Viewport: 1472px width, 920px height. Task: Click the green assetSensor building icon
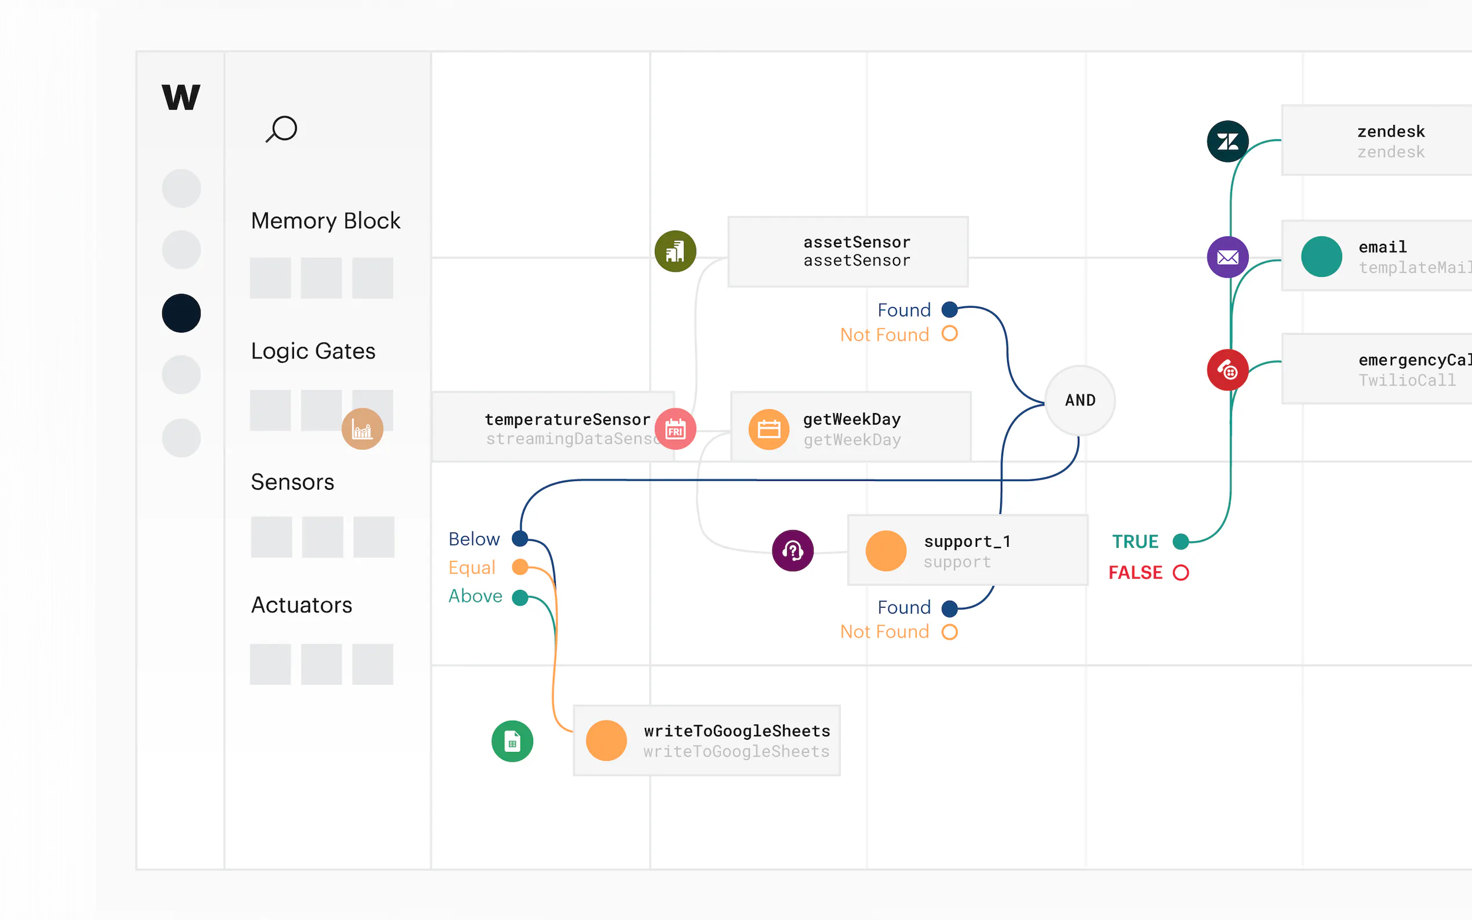675,251
